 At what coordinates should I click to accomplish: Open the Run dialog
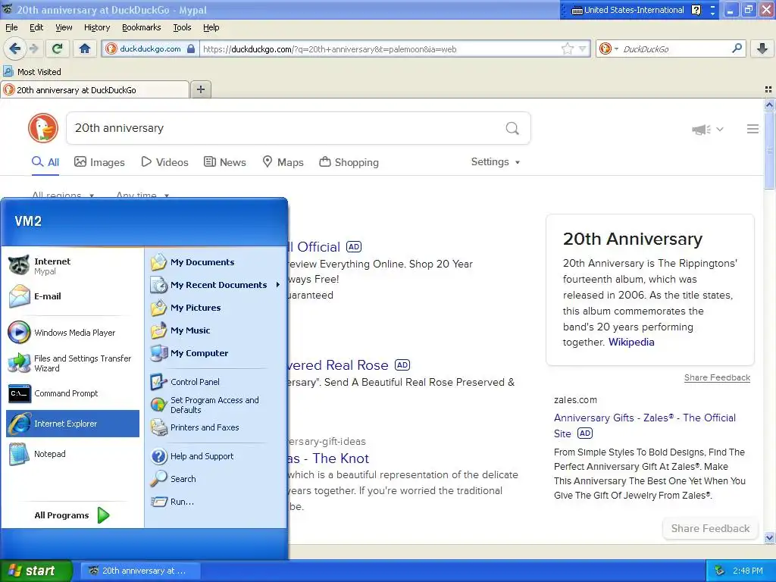(217, 502)
